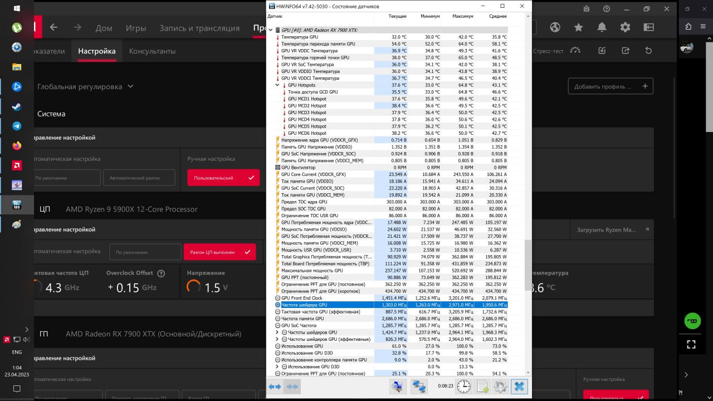Viewport: 713px width, 401px height.
Task: Click the taskbar clock showing 1:04
Action: coord(17,371)
